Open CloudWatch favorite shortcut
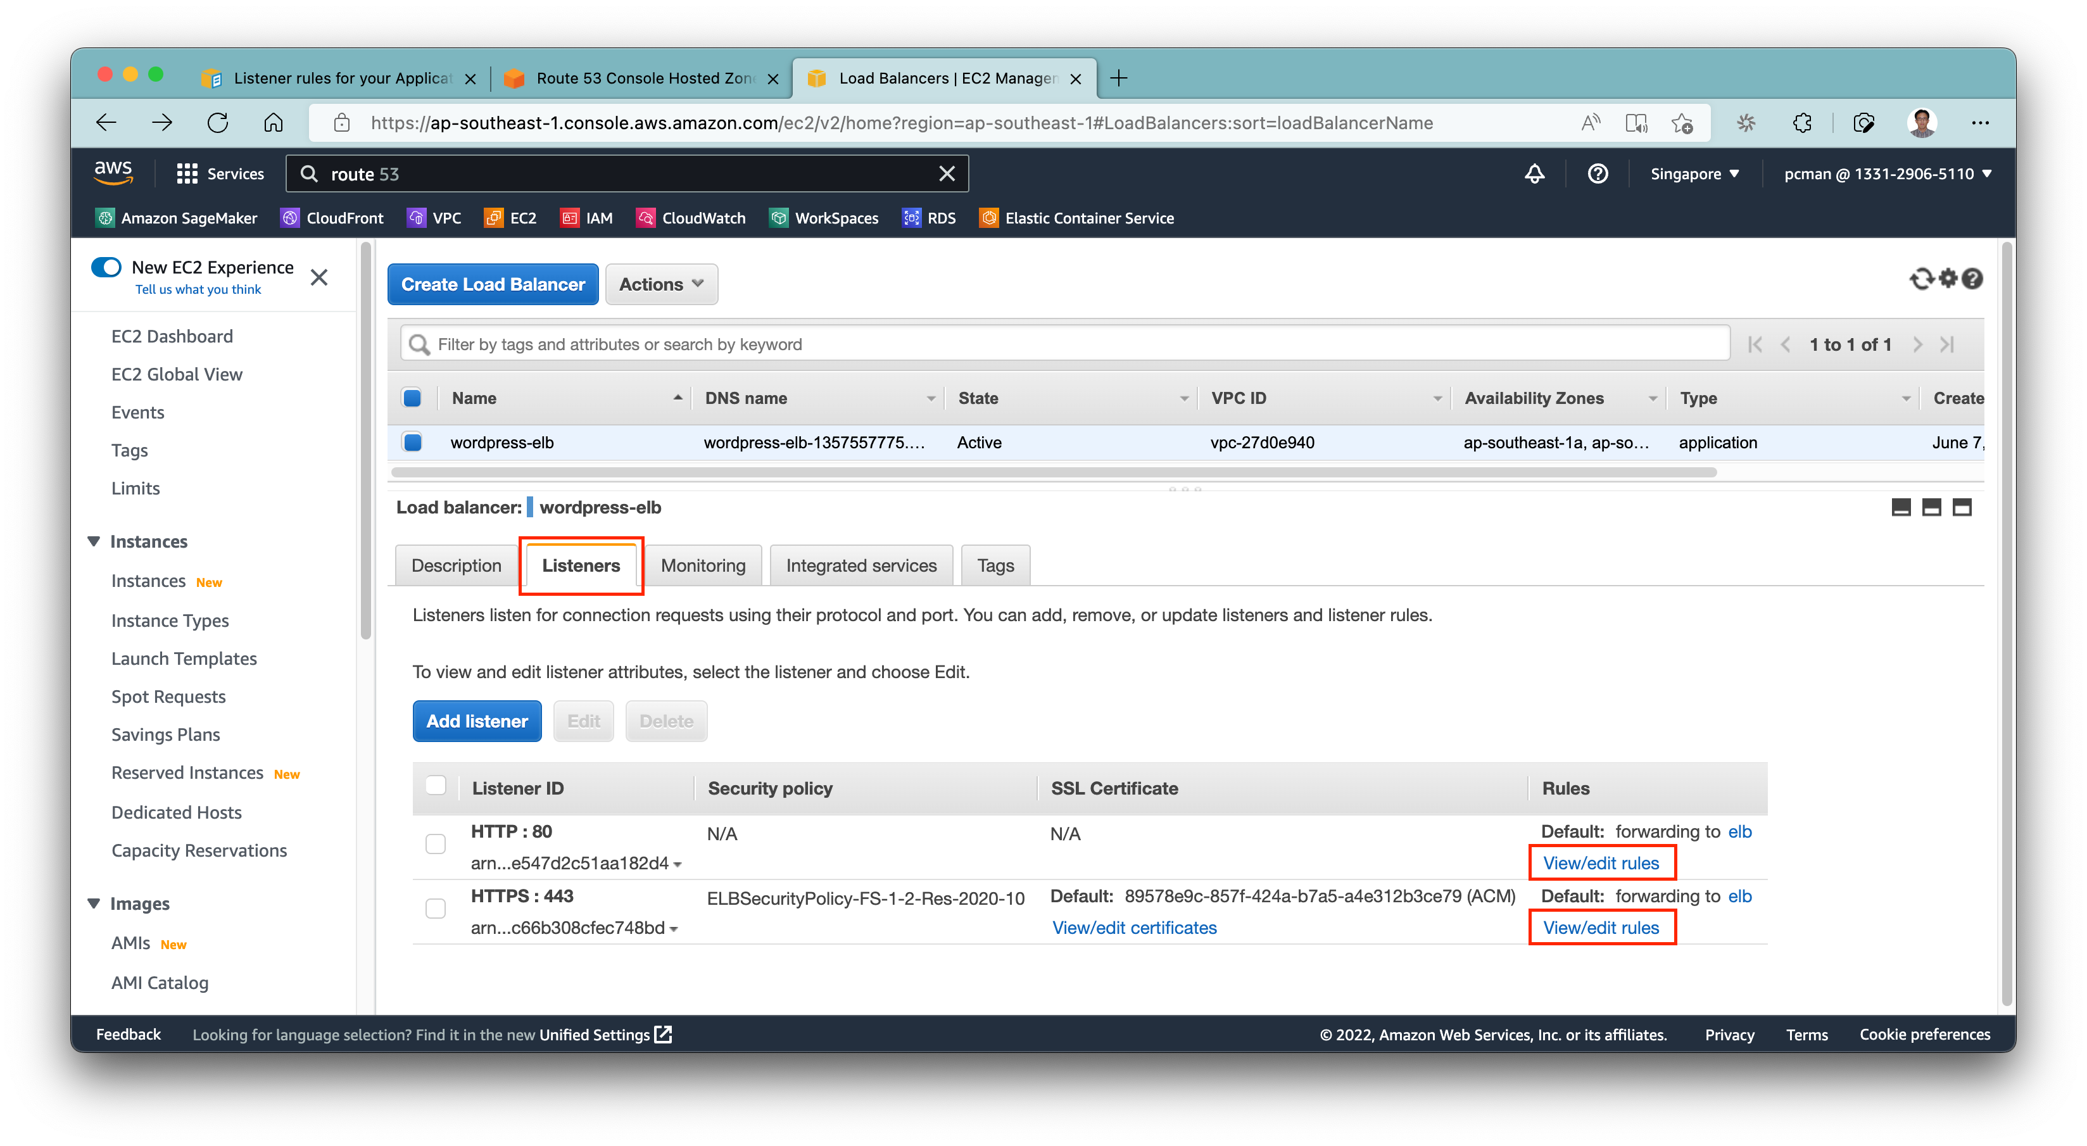This screenshot has width=2087, height=1146. coord(690,218)
